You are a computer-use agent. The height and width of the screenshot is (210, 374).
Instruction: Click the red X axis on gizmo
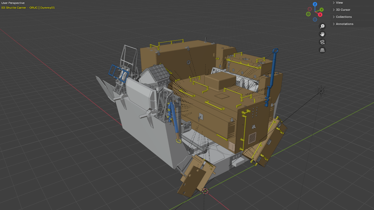click(x=320, y=15)
